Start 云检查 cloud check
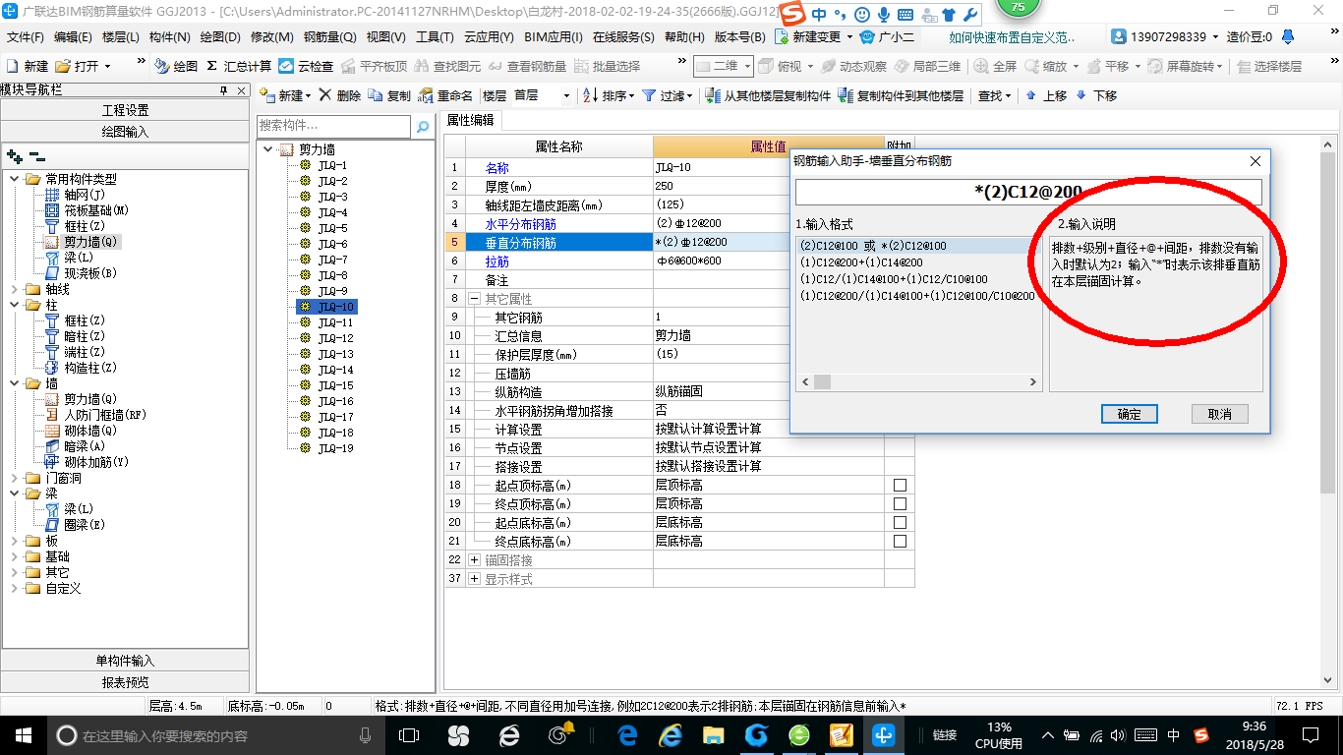 (306, 66)
